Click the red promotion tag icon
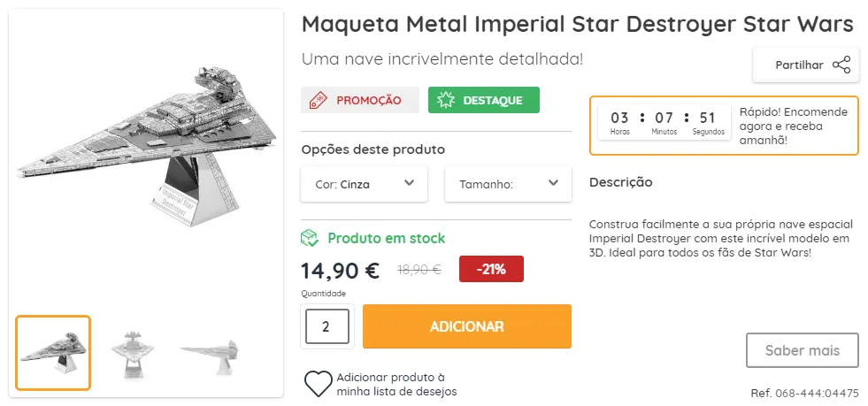This screenshot has width=868, height=406. 319,101
